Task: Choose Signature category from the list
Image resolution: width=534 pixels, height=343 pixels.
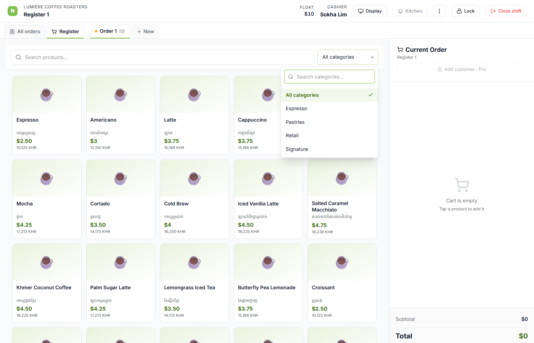Action: [330, 149]
